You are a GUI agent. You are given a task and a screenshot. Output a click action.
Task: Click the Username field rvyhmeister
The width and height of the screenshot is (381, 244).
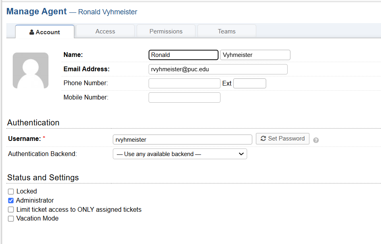click(182, 139)
